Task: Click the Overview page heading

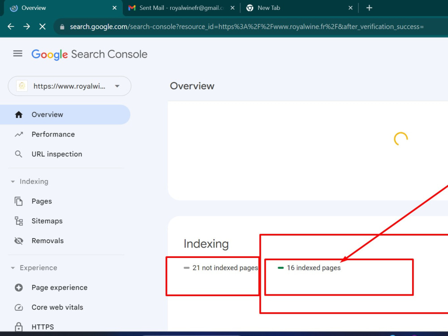Action: tap(192, 86)
